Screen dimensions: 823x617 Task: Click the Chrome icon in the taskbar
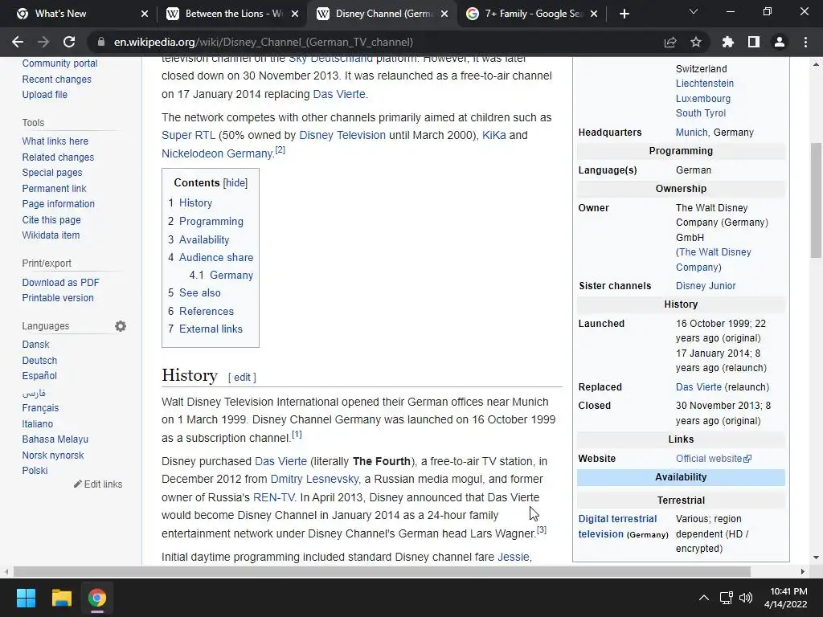point(97,598)
